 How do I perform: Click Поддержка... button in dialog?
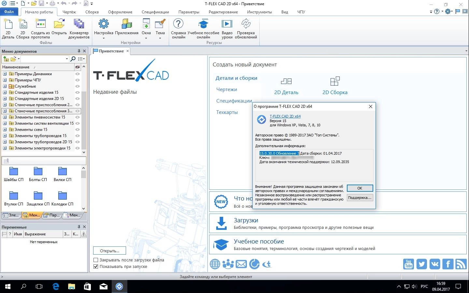pyautogui.click(x=360, y=198)
